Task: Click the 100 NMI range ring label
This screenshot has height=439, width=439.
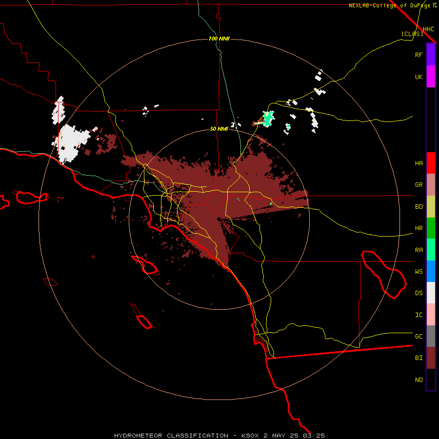Action: point(219,39)
